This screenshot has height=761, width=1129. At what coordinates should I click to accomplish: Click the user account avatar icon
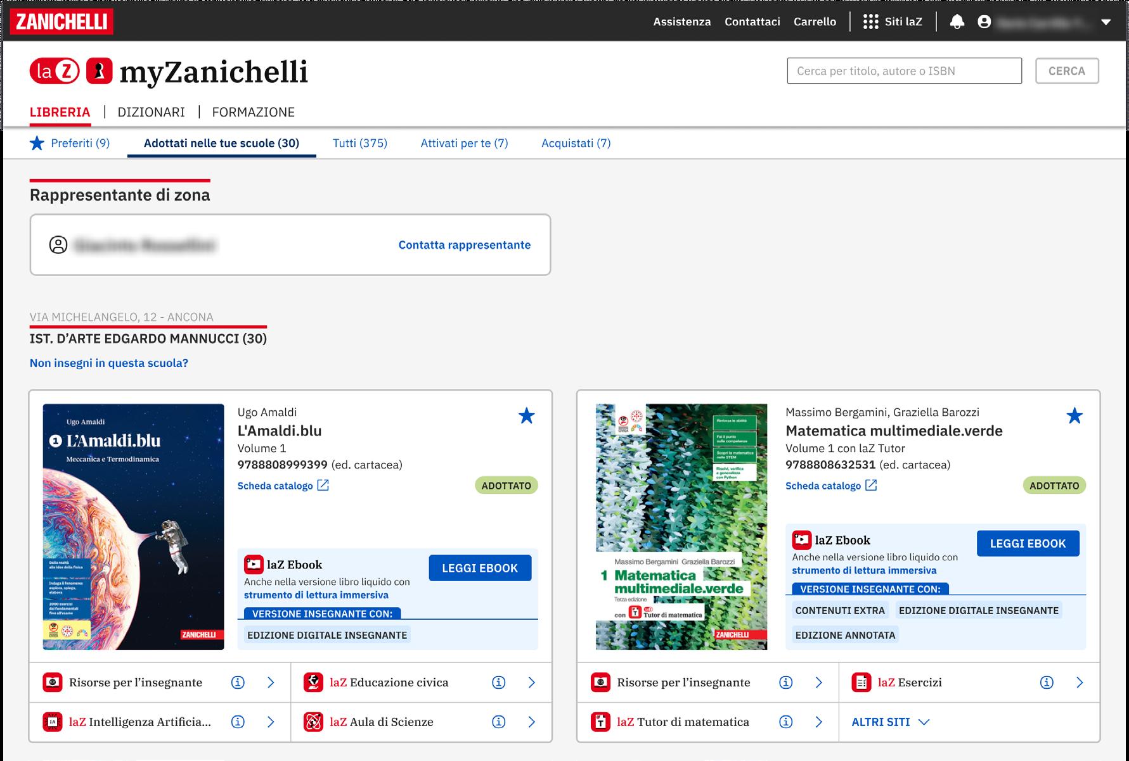pos(984,22)
